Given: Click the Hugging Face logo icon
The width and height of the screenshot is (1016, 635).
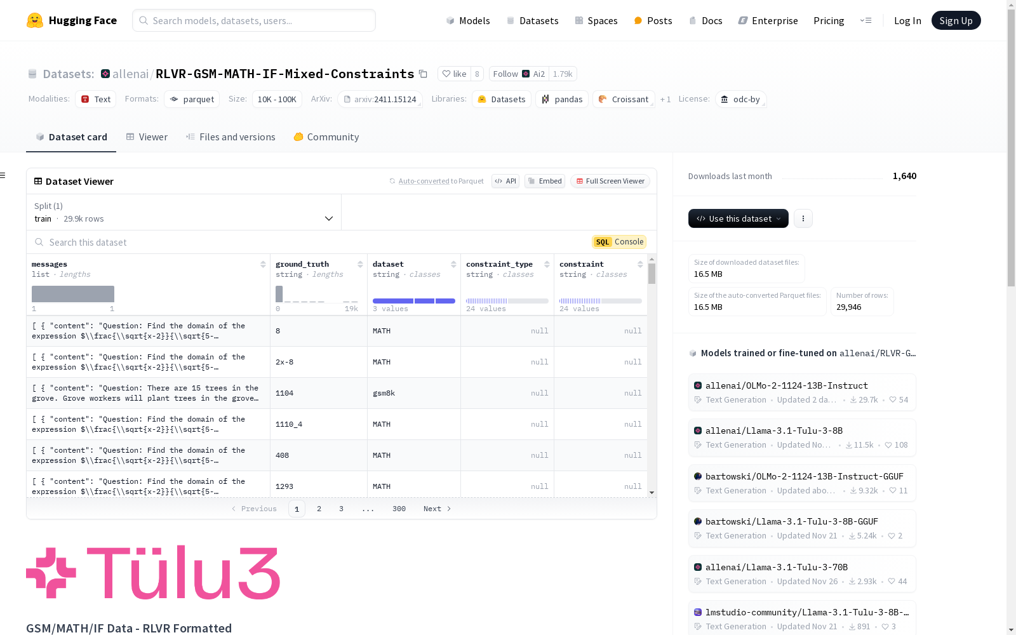Looking at the screenshot, I should click(x=35, y=20).
